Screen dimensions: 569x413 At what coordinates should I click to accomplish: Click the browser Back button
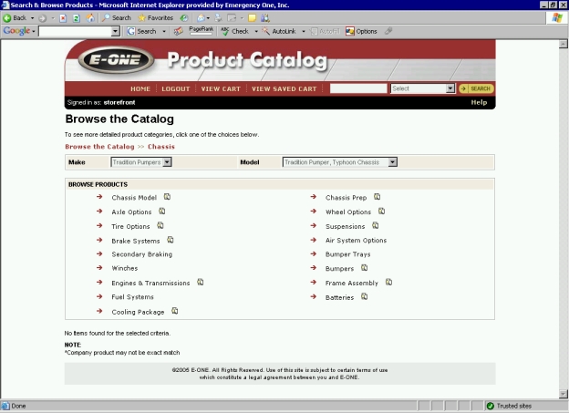pos(15,18)
